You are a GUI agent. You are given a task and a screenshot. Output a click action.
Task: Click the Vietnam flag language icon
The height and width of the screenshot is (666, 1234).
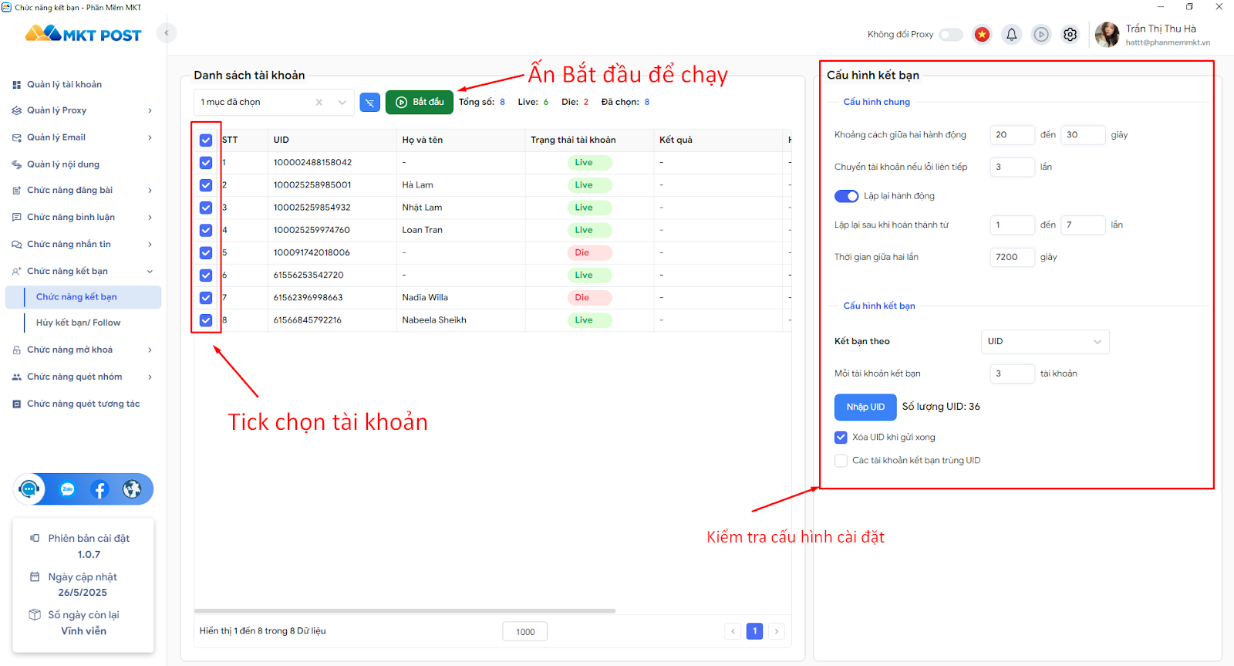tap(982, 35)
